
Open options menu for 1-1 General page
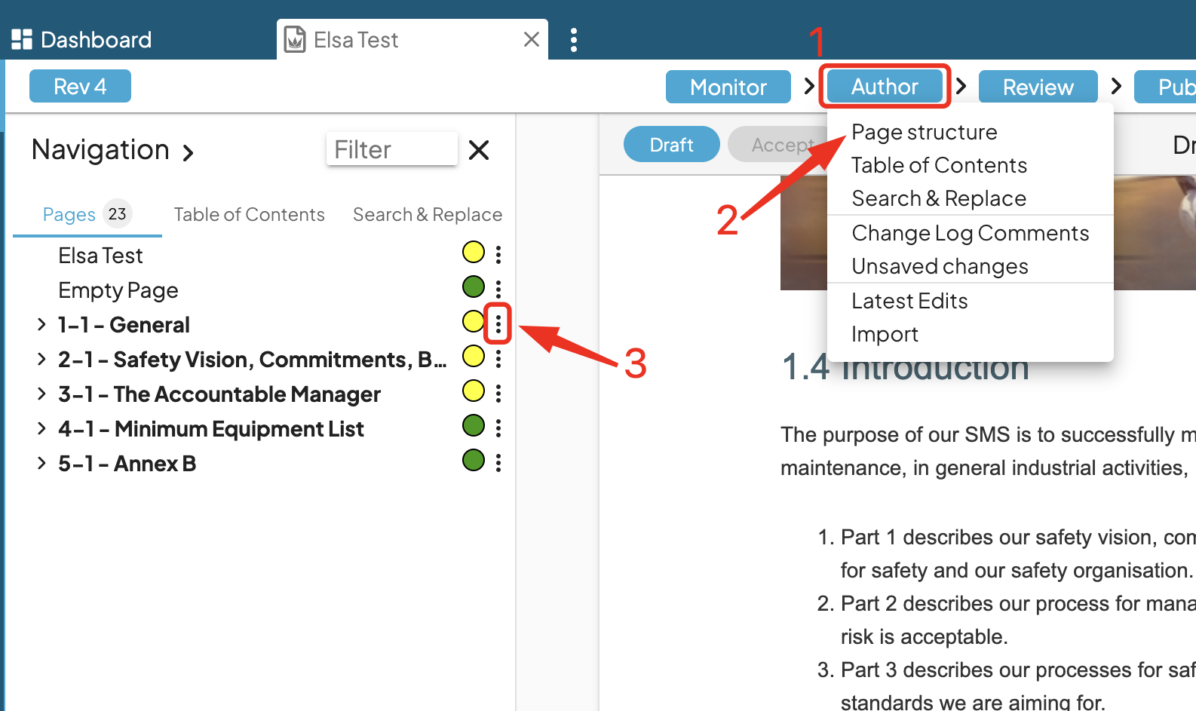click(498, 323)
